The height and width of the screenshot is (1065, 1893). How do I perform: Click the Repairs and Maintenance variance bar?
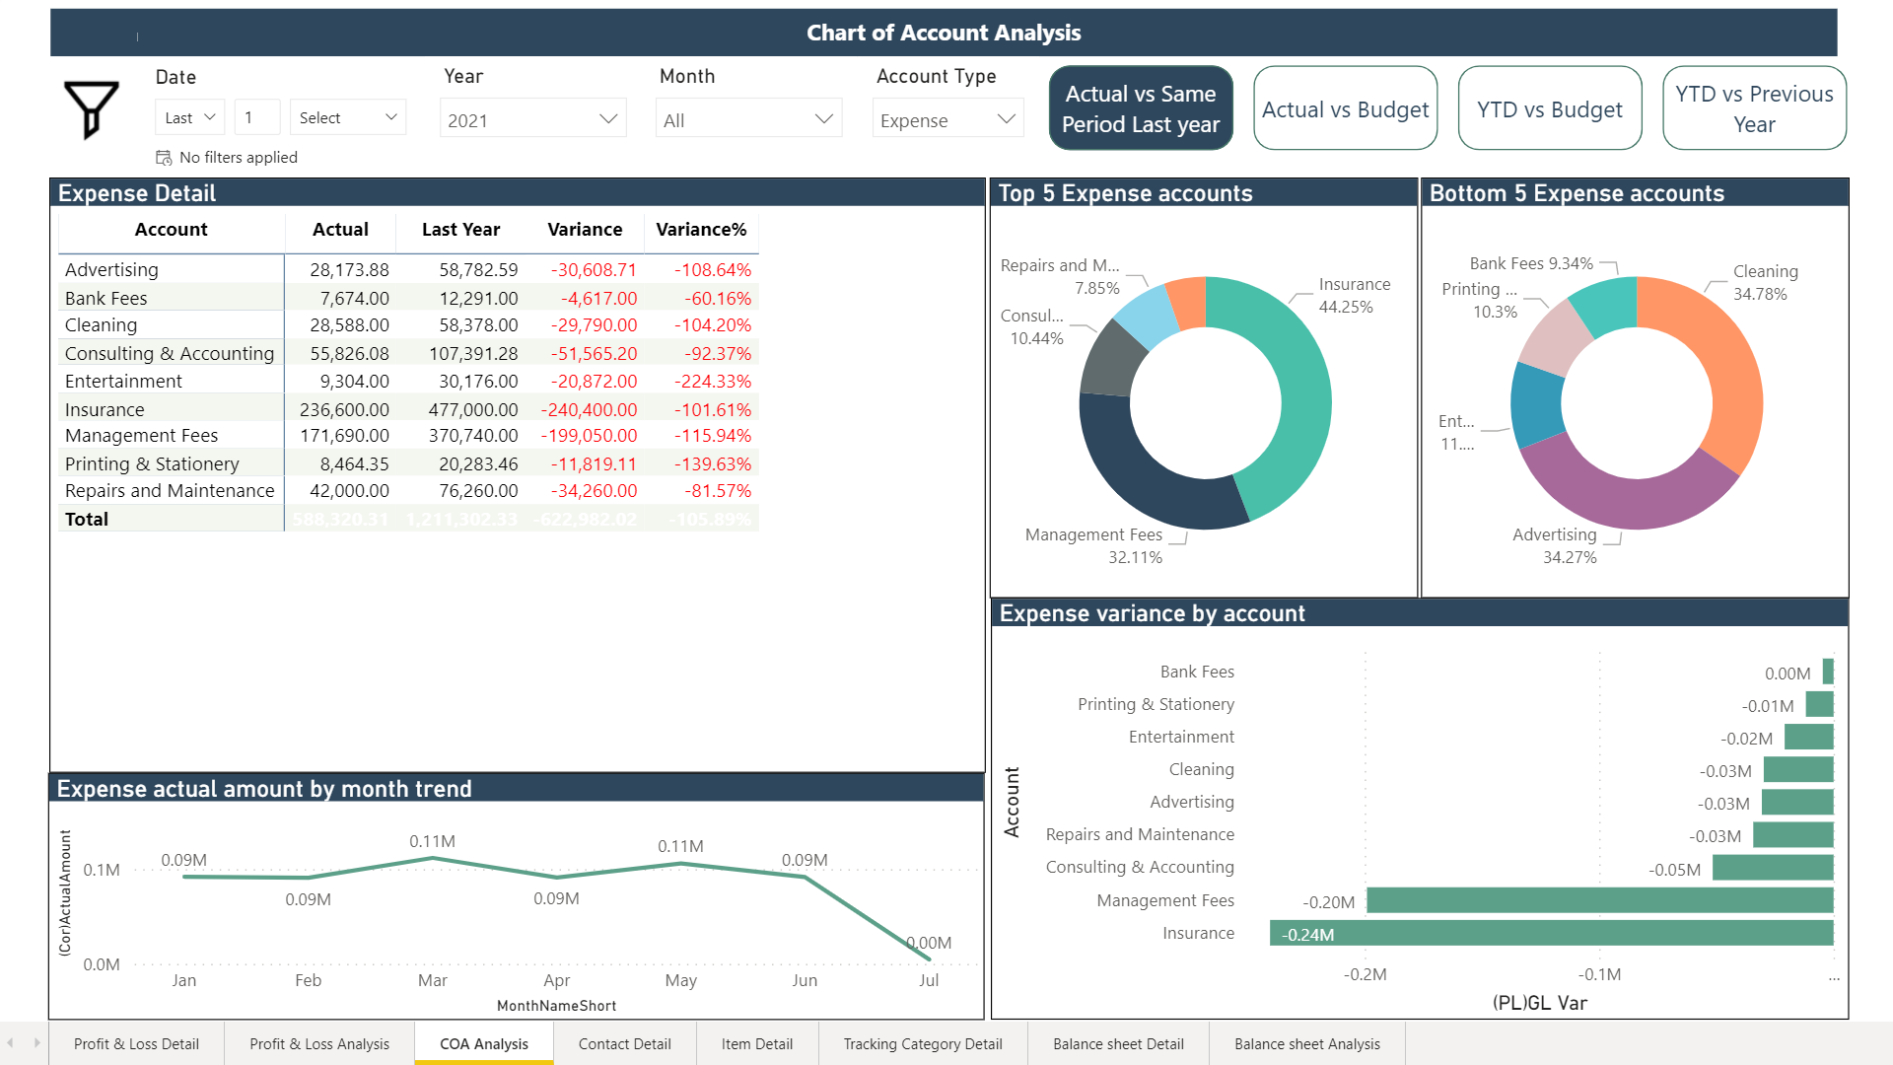[x=1793, y=835]
